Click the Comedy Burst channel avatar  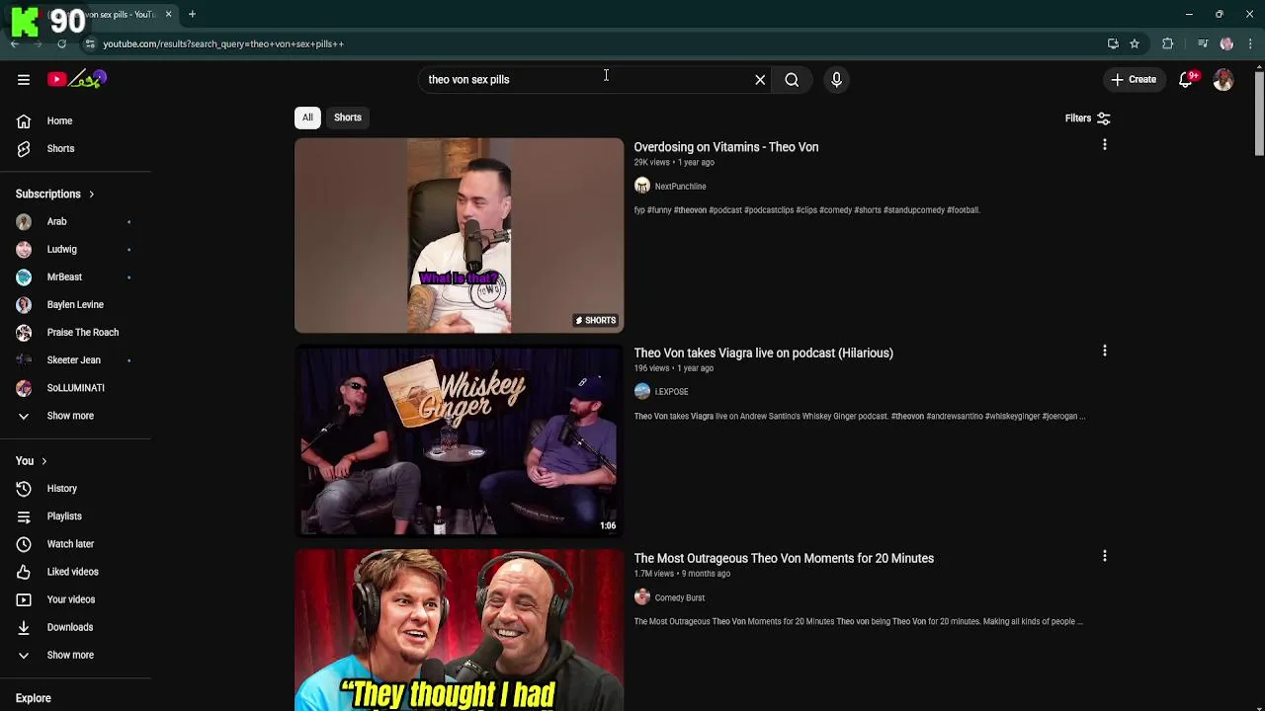point(642,597)
